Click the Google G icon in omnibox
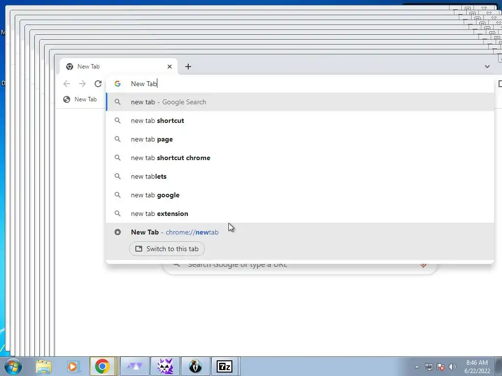This screenshot has height=376, width=502. pos(118,84)
